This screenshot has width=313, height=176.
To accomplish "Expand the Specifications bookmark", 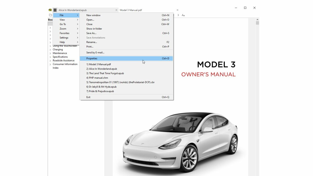I will (50, 57).
